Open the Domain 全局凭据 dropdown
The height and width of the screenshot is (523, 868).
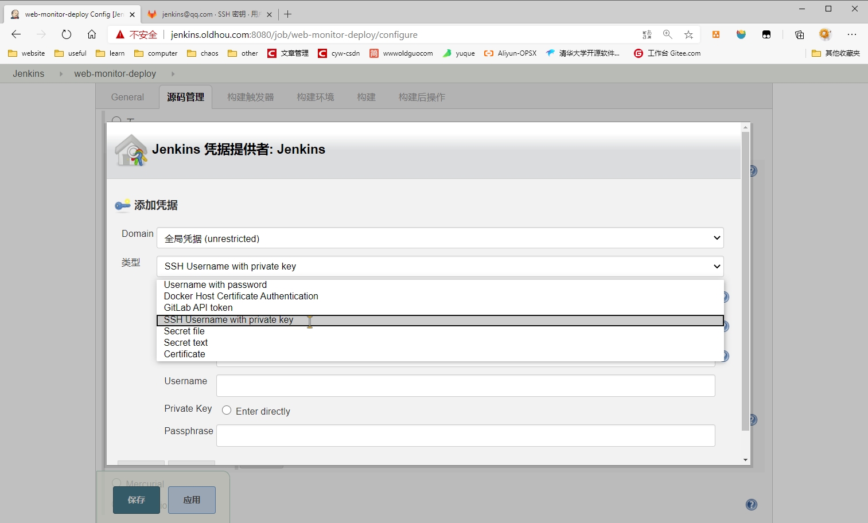[x=440, y=238]
